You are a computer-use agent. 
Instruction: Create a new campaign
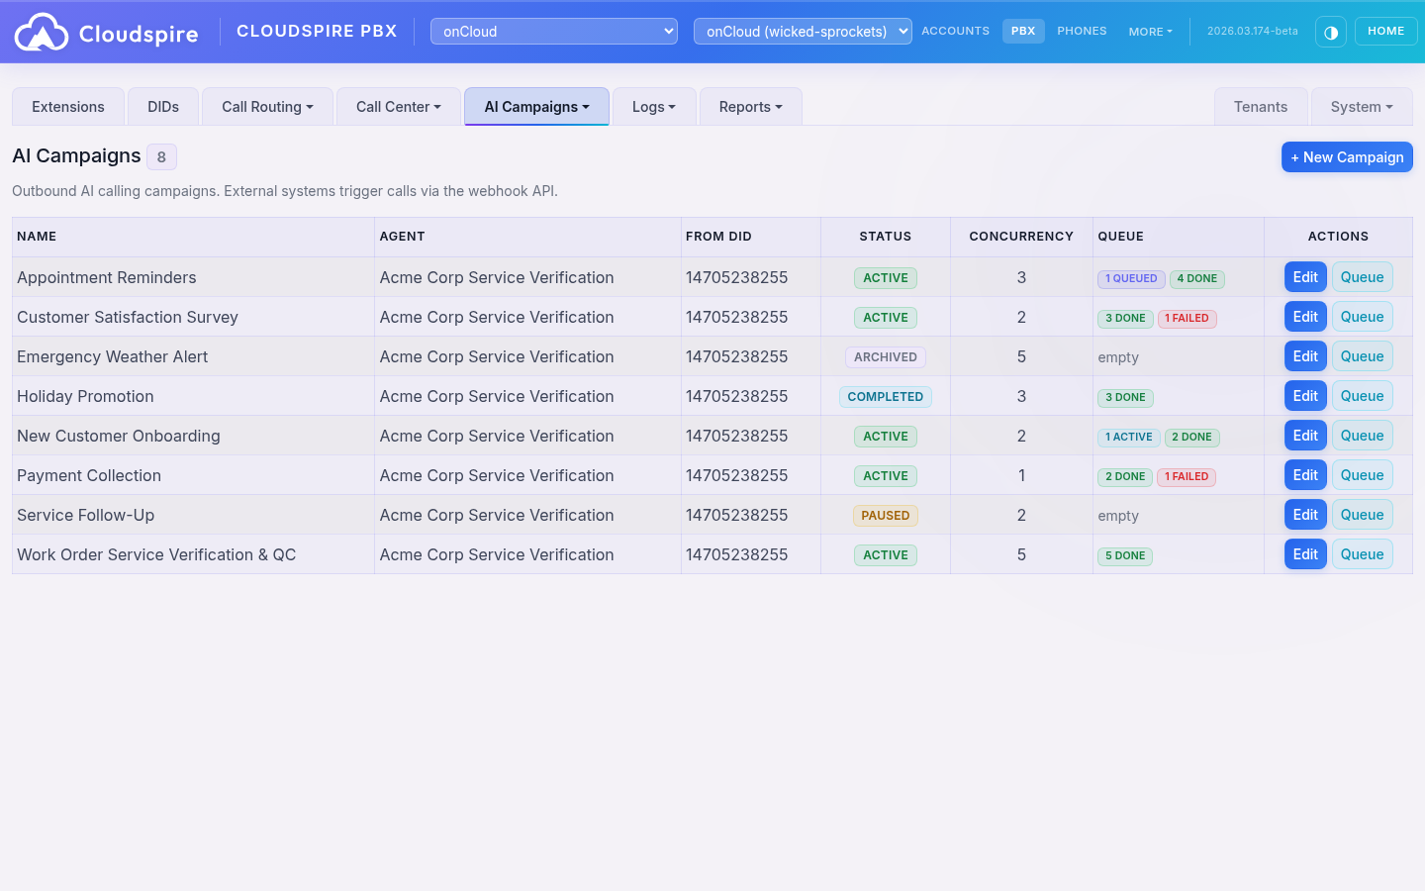1347,156
